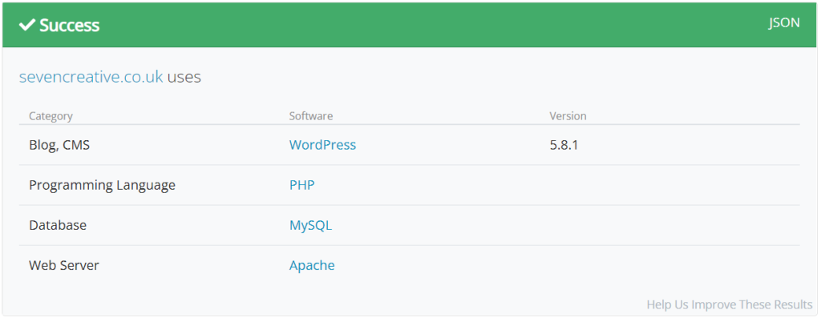Open the Apache software link
The width and height of the screenshot is (821, 318).
click(312, 266)
